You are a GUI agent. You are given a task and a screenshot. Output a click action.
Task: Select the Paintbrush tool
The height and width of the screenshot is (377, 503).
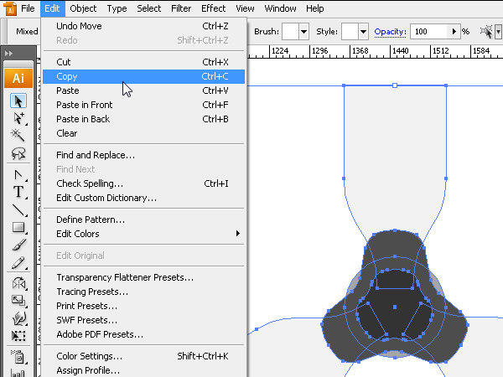click(18, 245)
